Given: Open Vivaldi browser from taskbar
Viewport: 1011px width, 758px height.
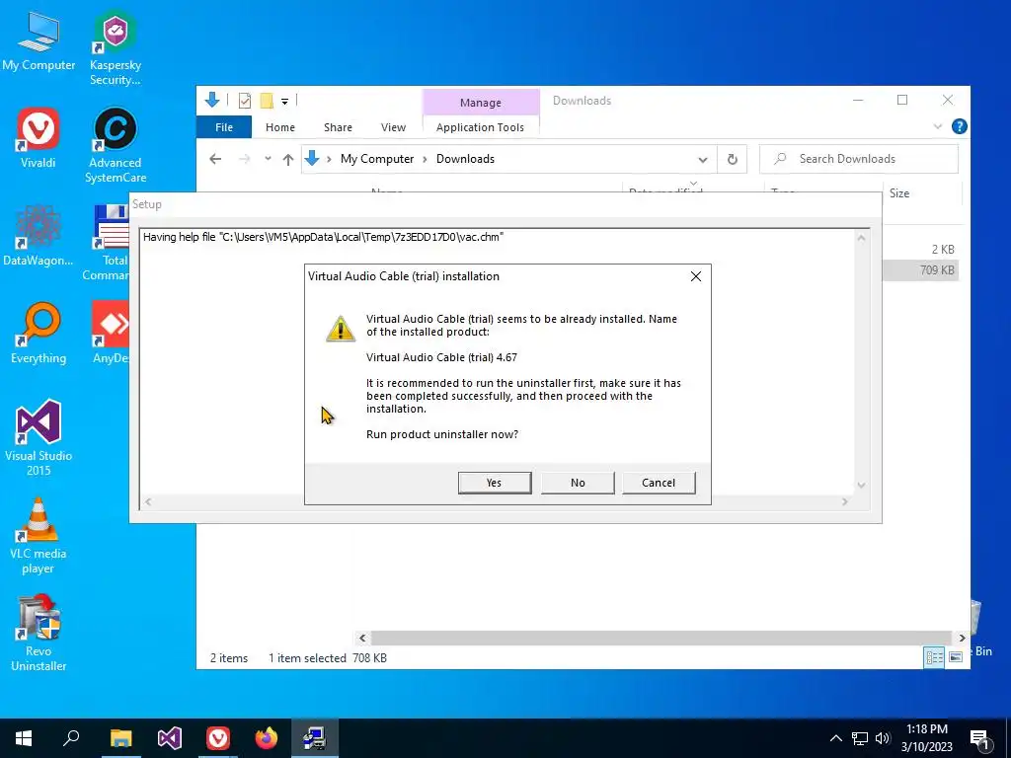Looking at the screenshot, I should (218, 738).
